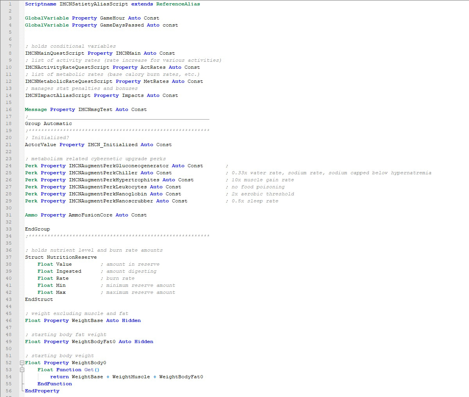Click 'IMCNAugmentPerkChiller' perk name

click(103, 173)
